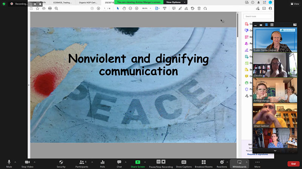
Task: Switch Zoom video panel to grid view
Action: tap(272, 25)
